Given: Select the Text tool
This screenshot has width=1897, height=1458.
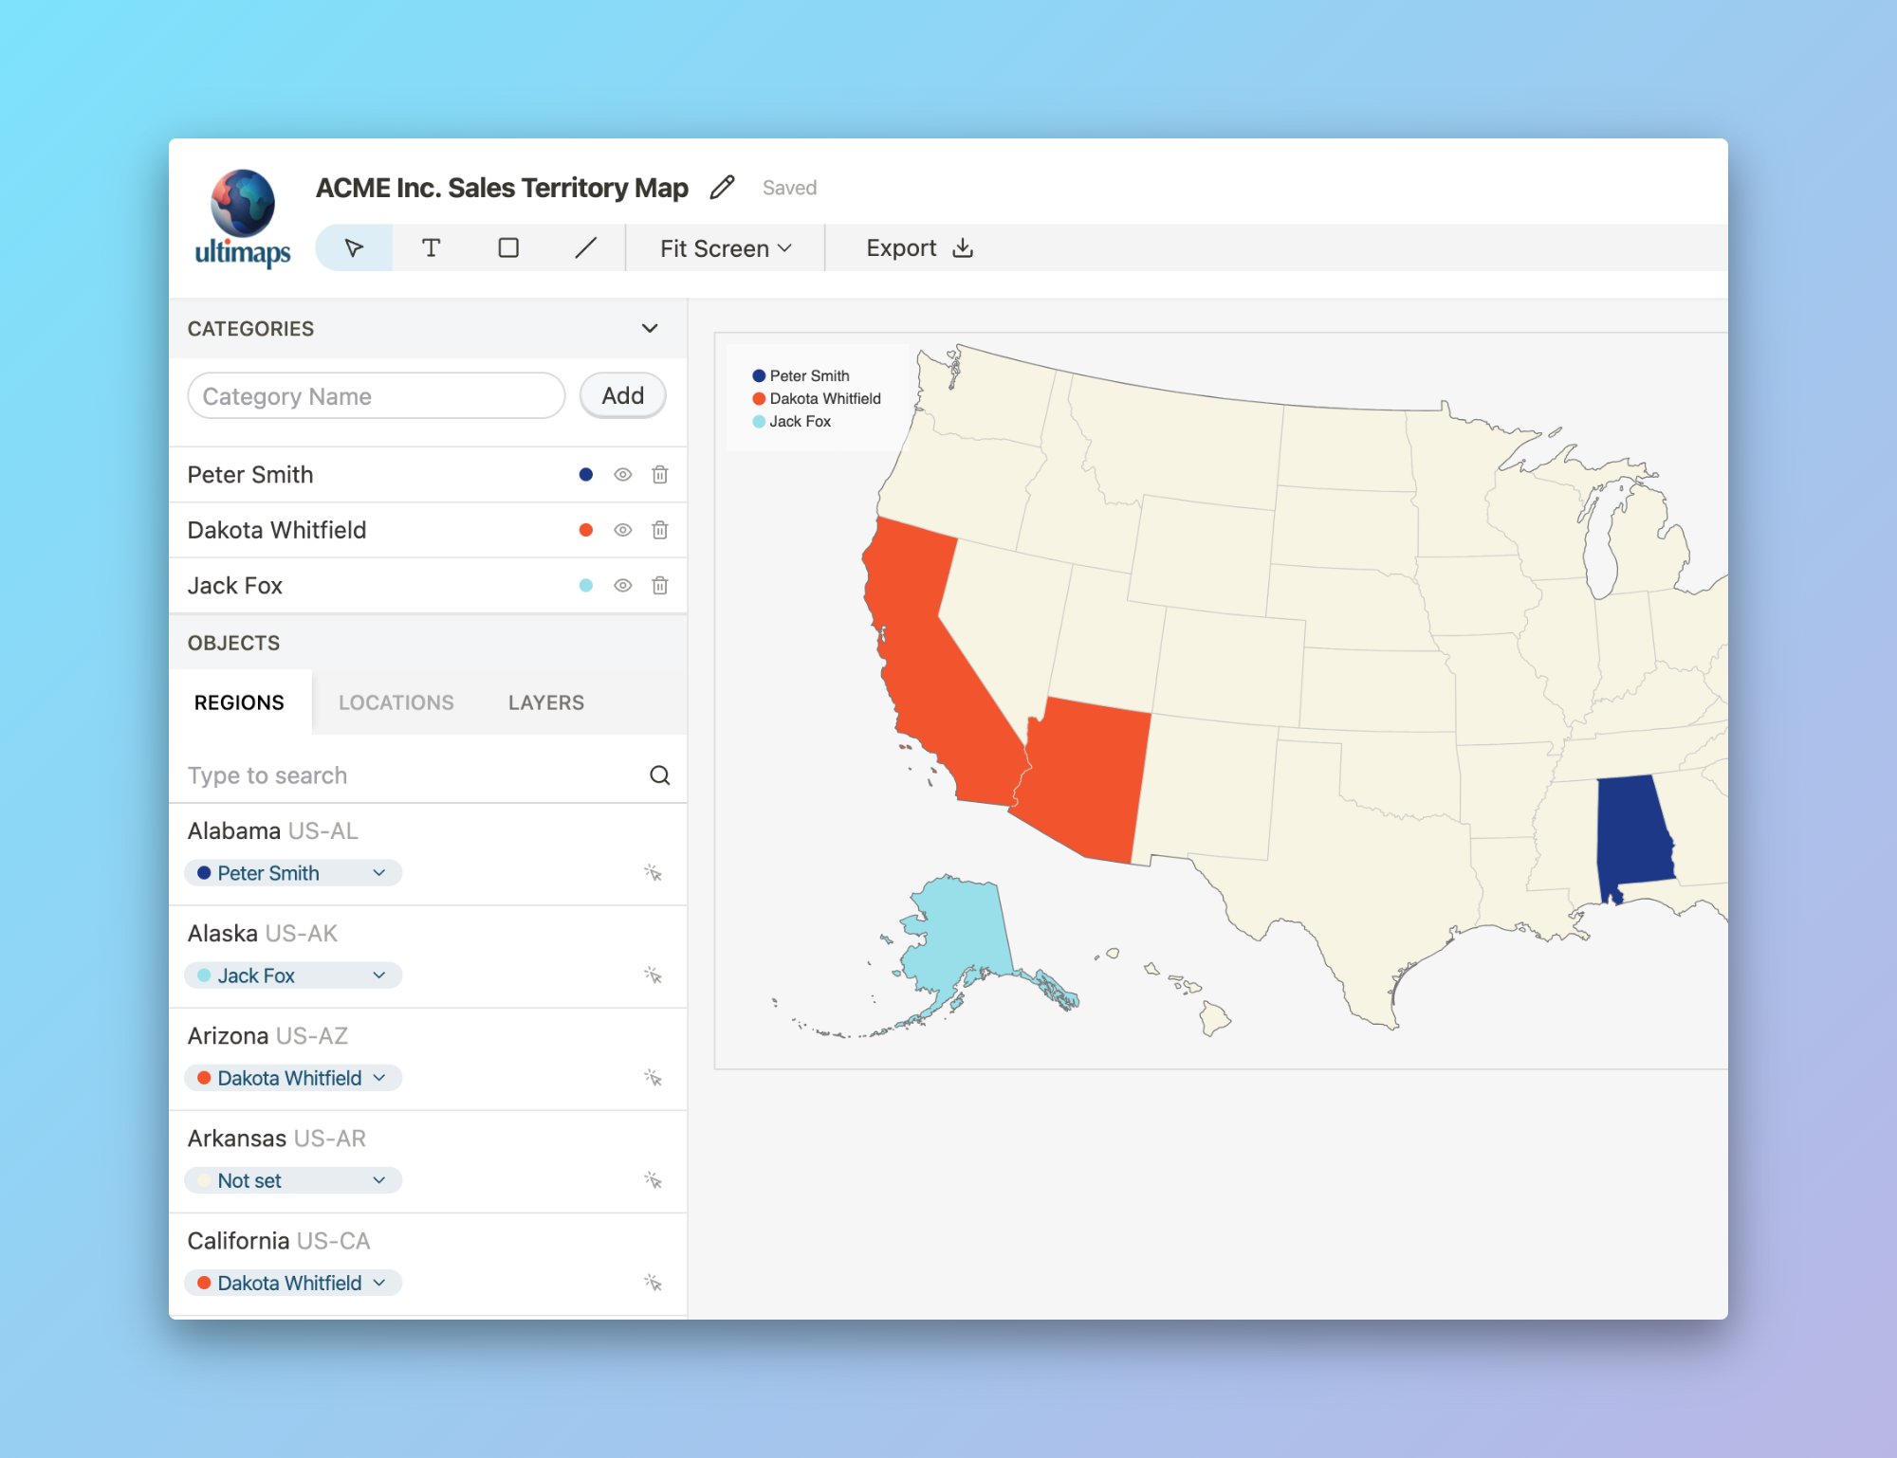Looking at the screenshot, I should click(431, 248).
